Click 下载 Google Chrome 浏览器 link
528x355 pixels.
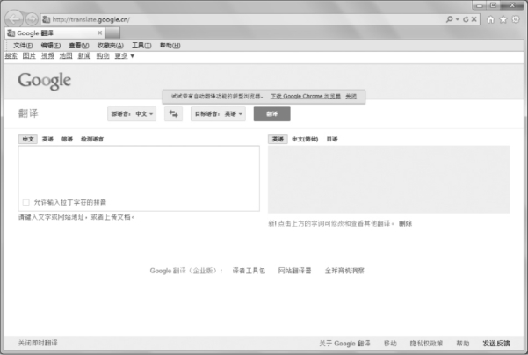click(306, 97)
